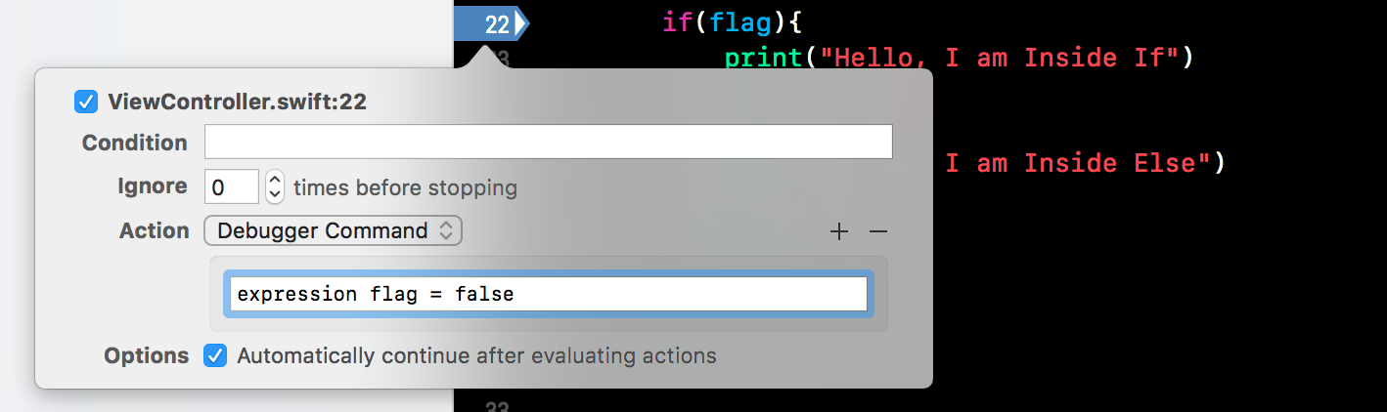Decrement the ignore count with the stepper down arrow
Viewport: 1387px width, 412px height.
275,193
